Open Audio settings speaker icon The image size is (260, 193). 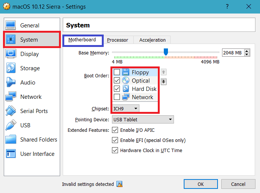click(x=11, y=82)
